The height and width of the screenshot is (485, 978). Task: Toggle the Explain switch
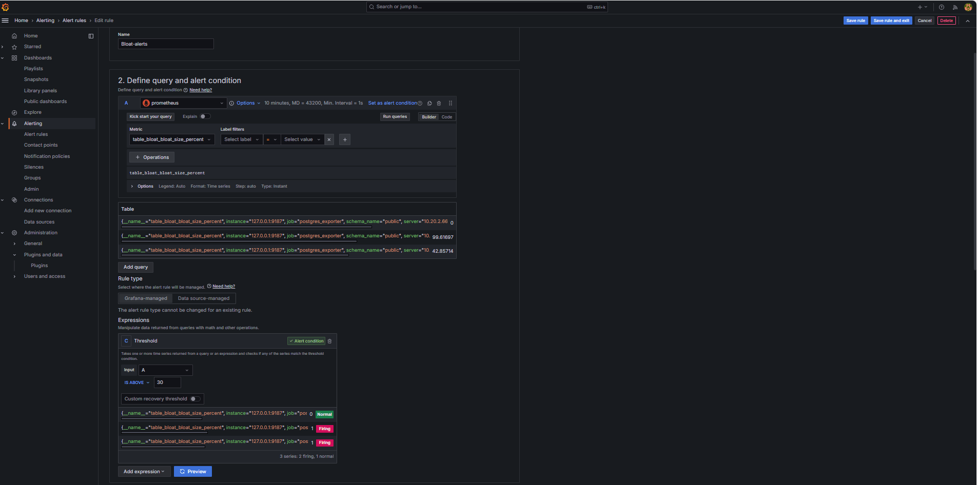click(x=205, y=116)
